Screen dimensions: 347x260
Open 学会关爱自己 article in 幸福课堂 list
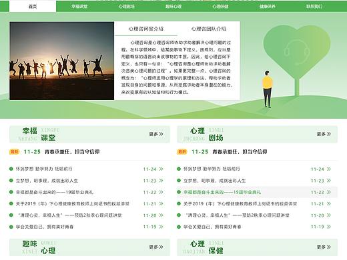[45, 227]
